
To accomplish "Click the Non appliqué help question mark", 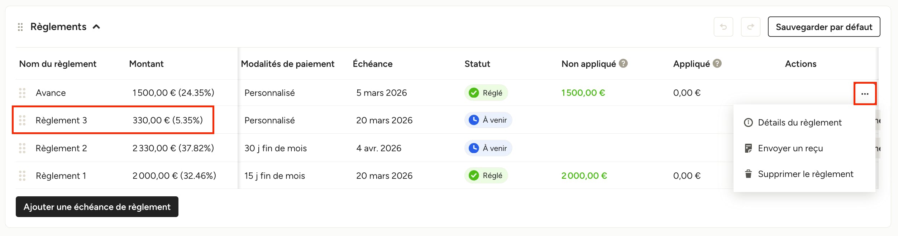I will point(623,63).
